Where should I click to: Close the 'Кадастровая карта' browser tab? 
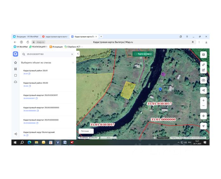point(96,36)
